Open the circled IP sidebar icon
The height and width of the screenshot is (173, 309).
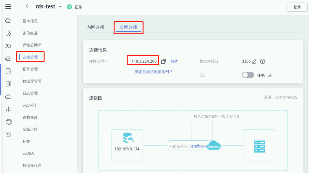pos(8,135)
